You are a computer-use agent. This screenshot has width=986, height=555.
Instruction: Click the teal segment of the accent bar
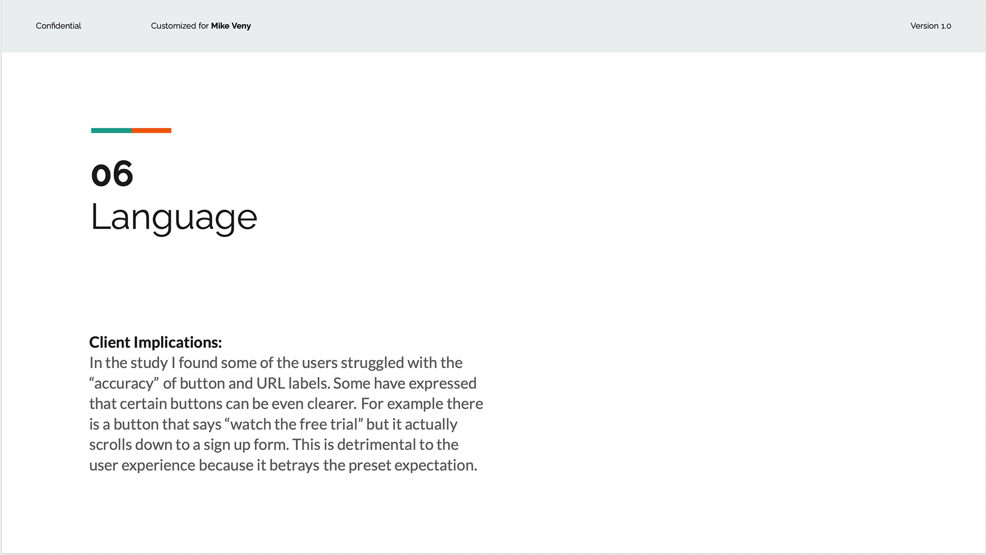click(x=111, y=130)
